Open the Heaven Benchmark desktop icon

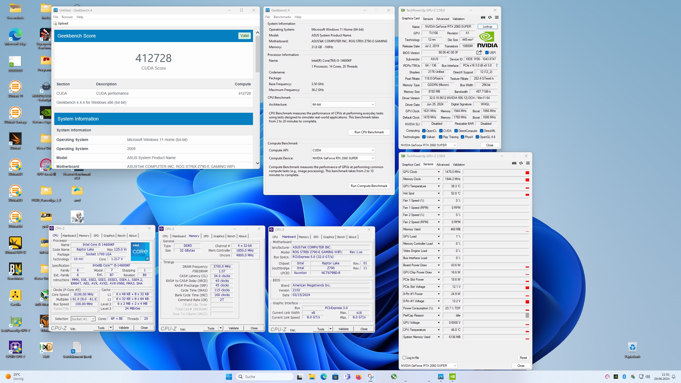pyautogui.click(x=77, y=174)
